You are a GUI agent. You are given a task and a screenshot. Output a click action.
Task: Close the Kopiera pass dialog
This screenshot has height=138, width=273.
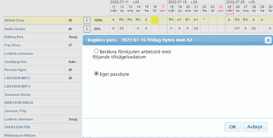tap(268, 40)
